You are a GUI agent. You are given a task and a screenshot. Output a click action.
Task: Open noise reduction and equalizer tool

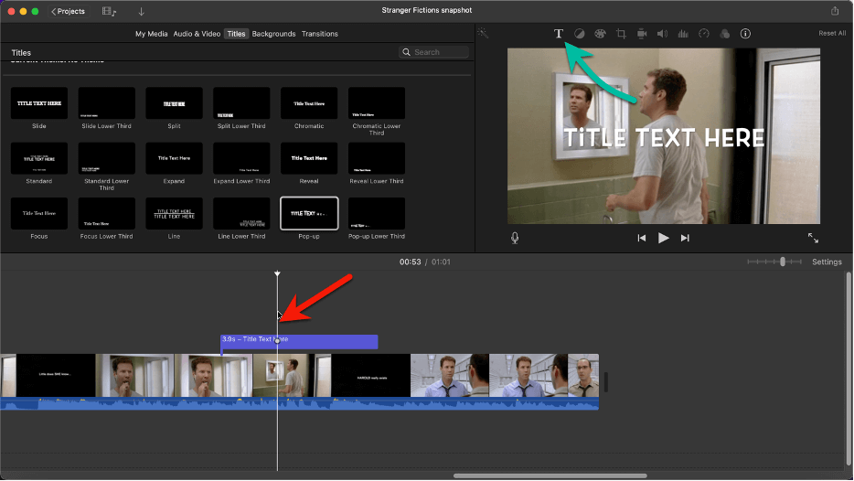[x=683, y=34]
